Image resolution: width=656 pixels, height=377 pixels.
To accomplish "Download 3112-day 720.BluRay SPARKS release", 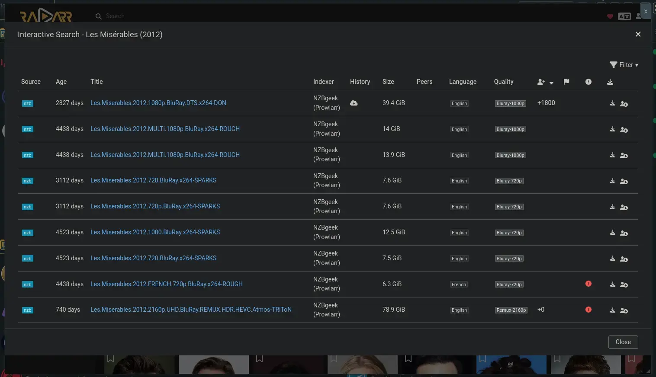I will point(612,181).
